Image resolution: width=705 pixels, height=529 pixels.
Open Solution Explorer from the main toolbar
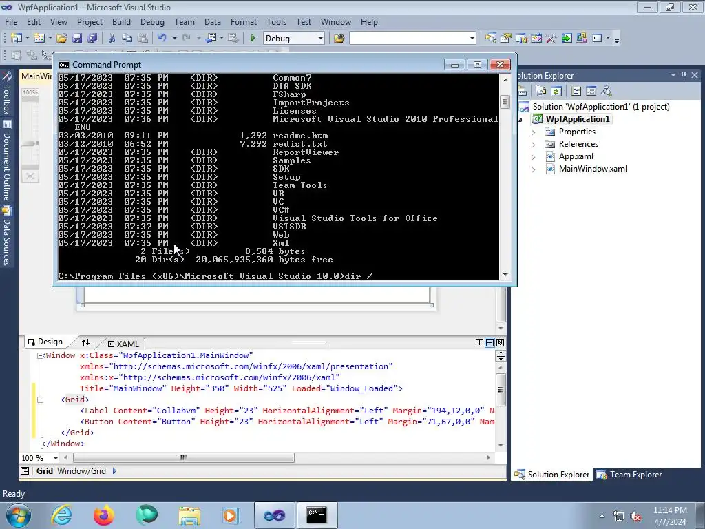pyautogui.click(x=490, y=39)
